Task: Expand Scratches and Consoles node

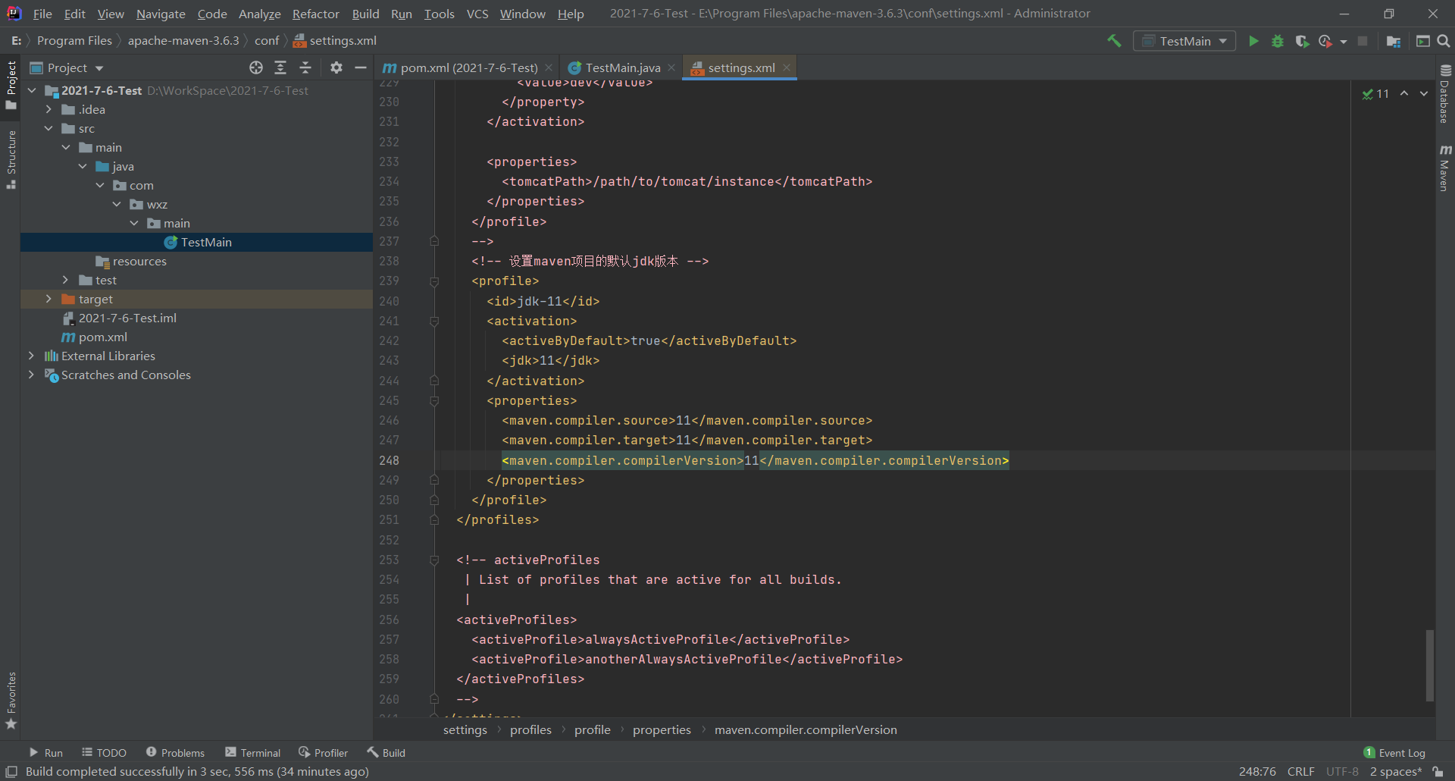Action: (x=31, y=375)
